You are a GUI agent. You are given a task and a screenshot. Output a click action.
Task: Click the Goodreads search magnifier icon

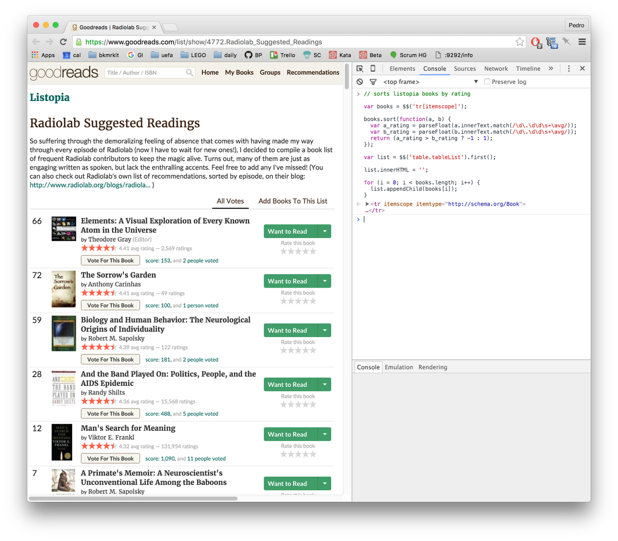[x=190, y=73]
